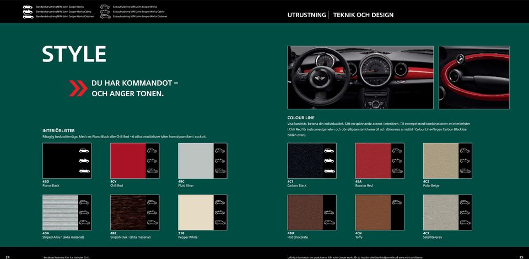Screen dimensions: 529x259
Task: Click the 'Rooster Red' swatch name
Action: (x=364, y=185)
